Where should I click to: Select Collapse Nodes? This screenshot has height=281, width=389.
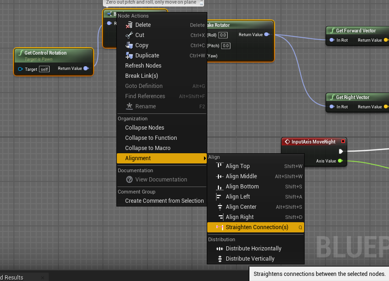161,128
